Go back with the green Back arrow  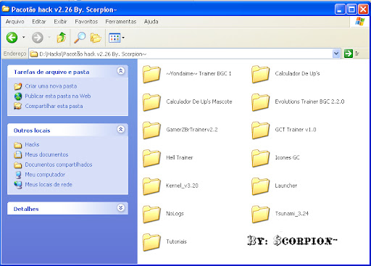pos(12,38)
